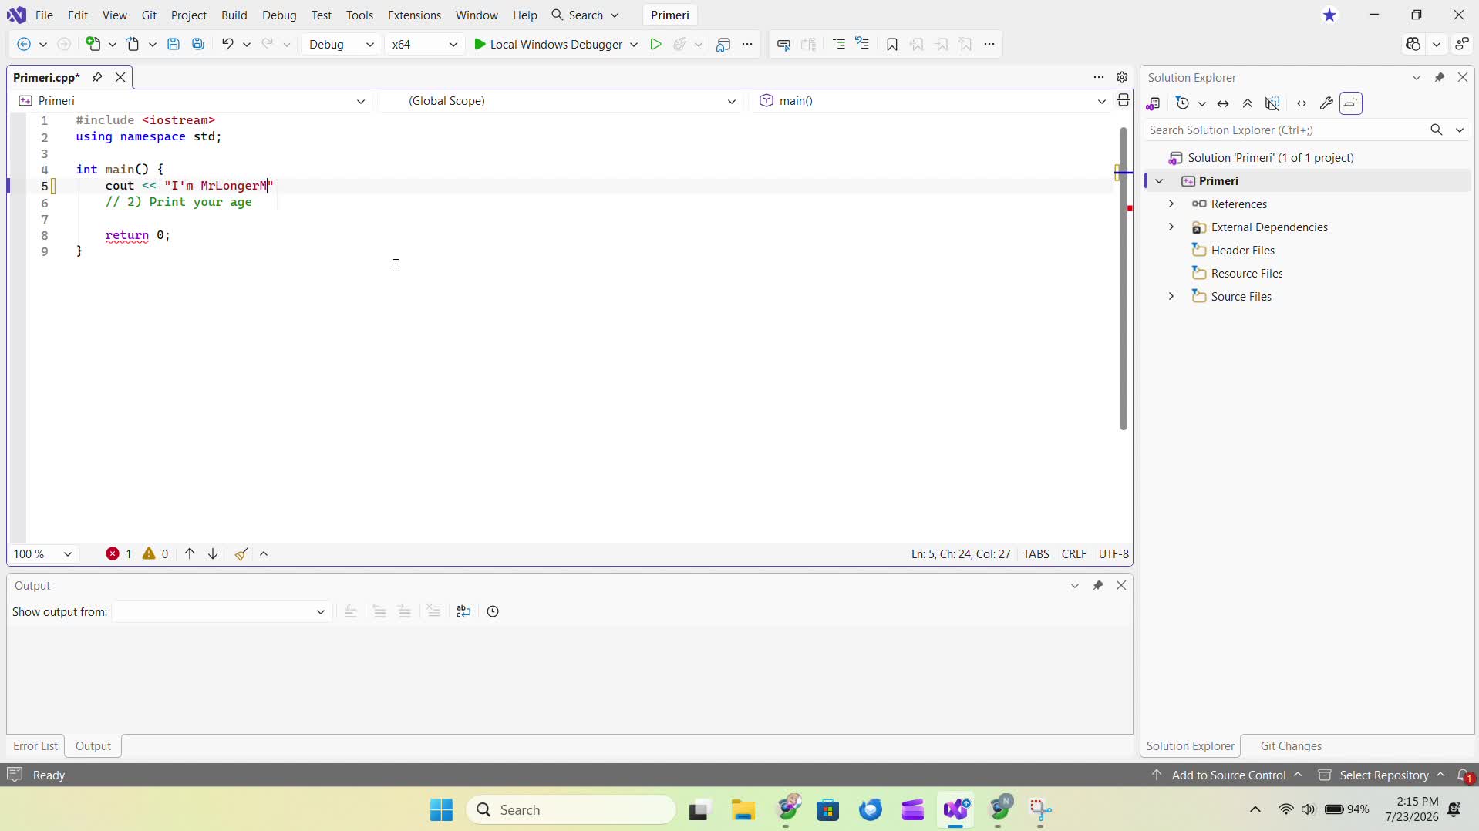Open the Show output from dropdown
This screenshot has height=831, width=1479.
(222, 612)
